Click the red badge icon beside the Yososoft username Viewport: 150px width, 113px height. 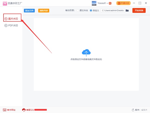pos(110,3)
